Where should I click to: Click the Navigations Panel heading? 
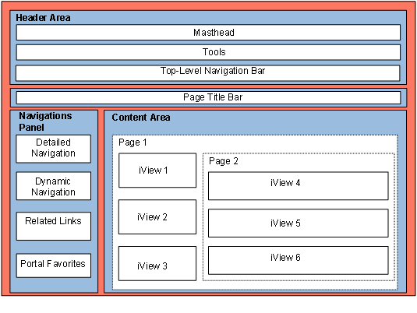45,121
